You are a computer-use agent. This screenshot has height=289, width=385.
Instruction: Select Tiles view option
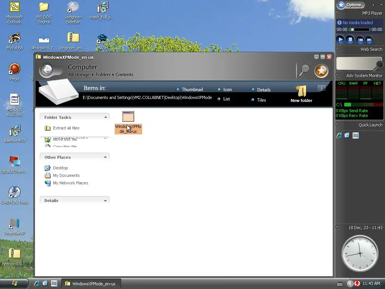[259, 100]
